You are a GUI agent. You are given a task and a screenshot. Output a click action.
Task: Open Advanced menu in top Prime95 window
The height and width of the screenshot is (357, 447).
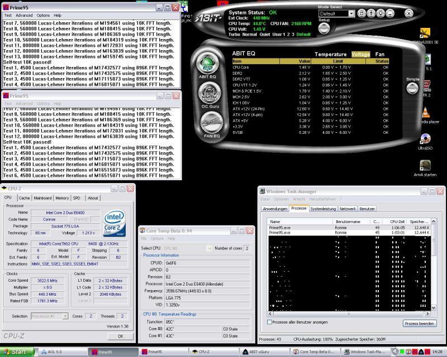24,16
